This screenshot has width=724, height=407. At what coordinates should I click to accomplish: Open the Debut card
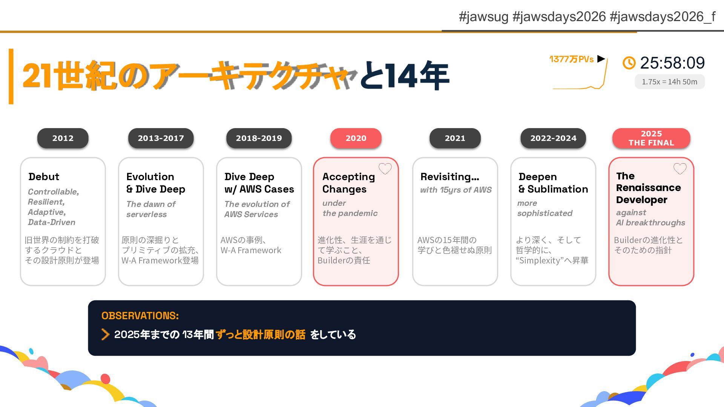pos(63,222)
